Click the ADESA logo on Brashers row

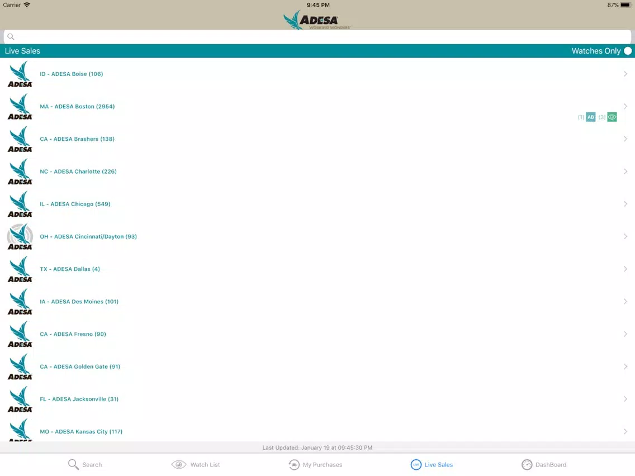tap(20, 139)
